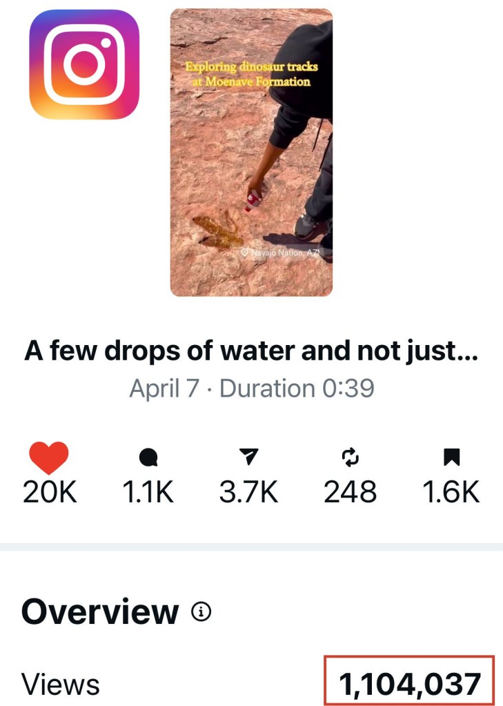Viewport: 503px width, 706px height.
Task: Click the 248 reposts count
Action: 351,491
